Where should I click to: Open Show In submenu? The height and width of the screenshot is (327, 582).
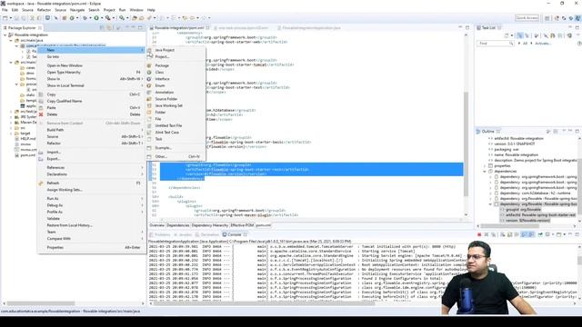pos(53,79)
